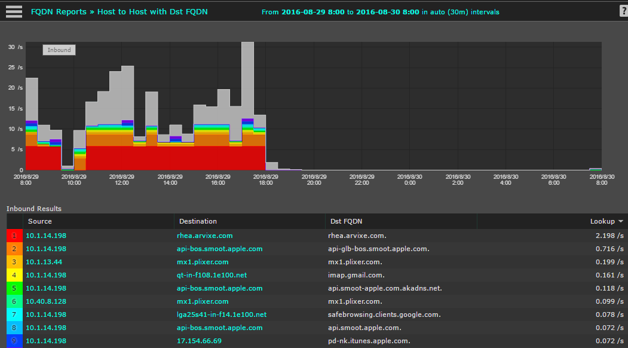Select the green color swatch for row 5

click(x=15, y=288)
